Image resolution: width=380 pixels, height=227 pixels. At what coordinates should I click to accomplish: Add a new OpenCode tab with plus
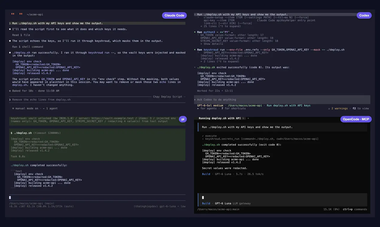pos(248,118)
